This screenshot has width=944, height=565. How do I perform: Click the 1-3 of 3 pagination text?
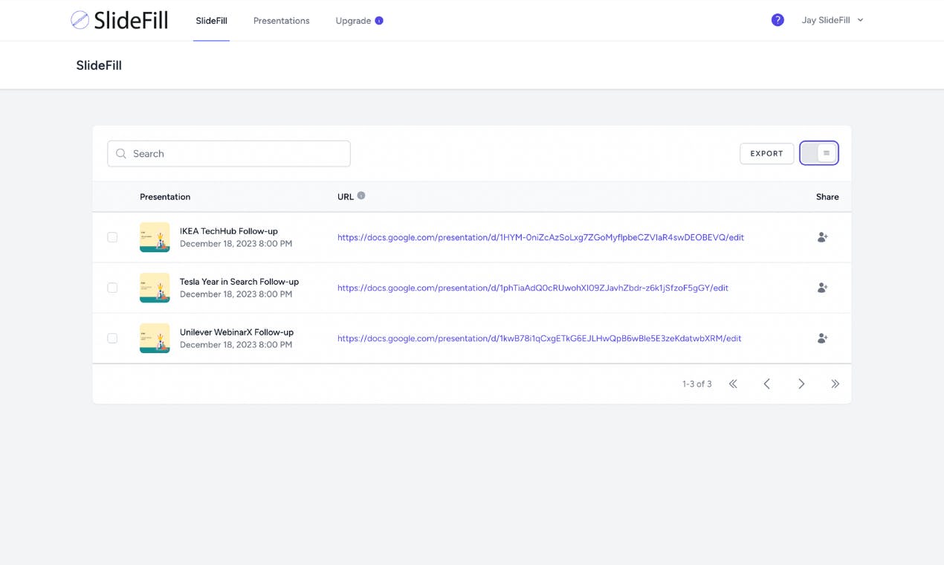click(x=697, y=384)
